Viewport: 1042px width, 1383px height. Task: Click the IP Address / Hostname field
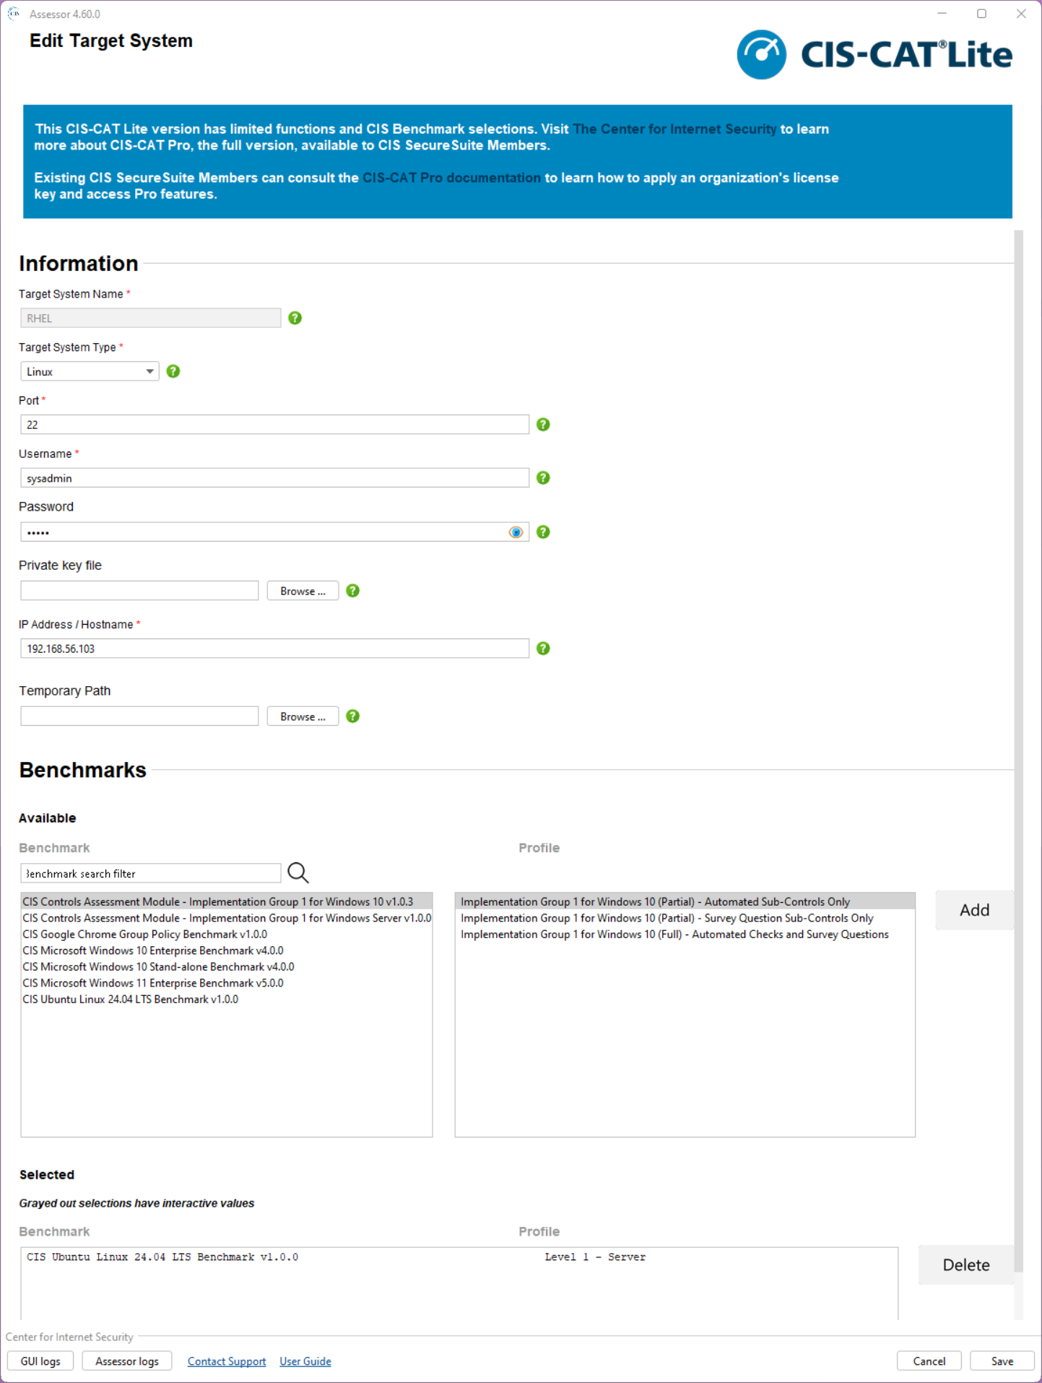[x=274, y=649]
